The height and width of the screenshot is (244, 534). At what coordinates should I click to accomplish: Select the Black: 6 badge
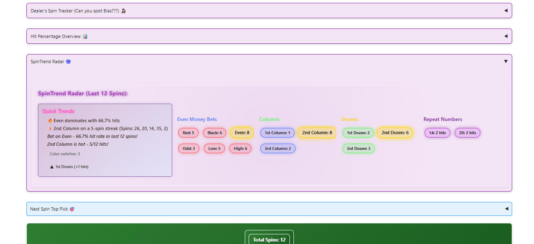tap(215, 133)
